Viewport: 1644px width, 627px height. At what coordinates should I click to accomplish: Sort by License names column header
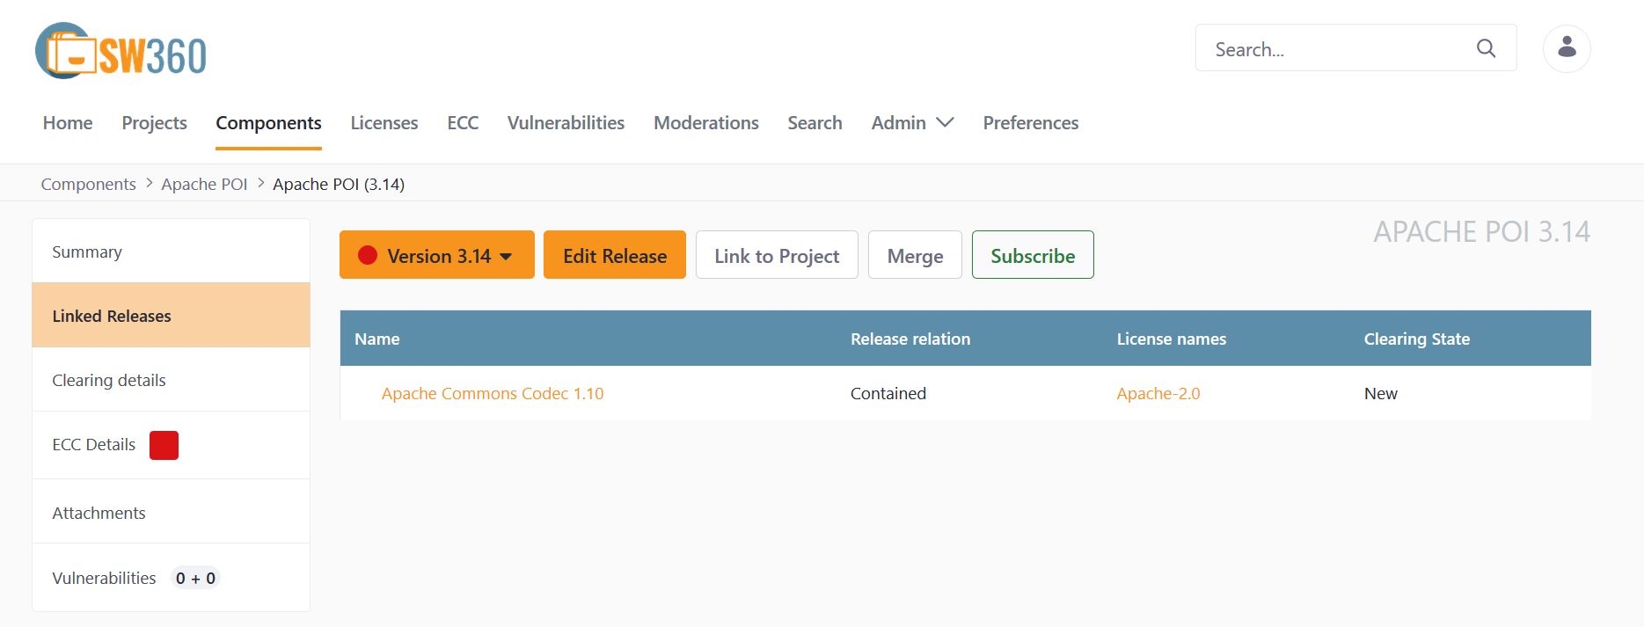click(x=1171, y=339)
